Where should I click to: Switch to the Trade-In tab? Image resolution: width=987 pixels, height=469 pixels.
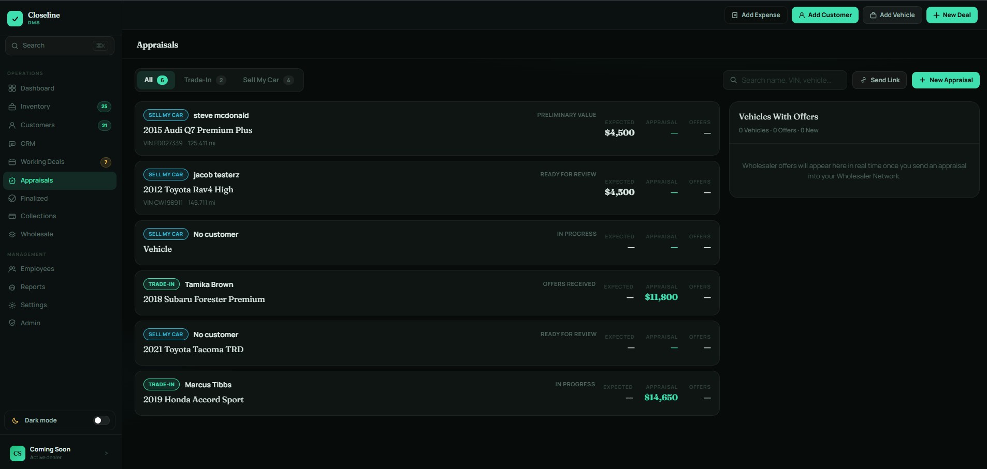click(x=205, y=80)
